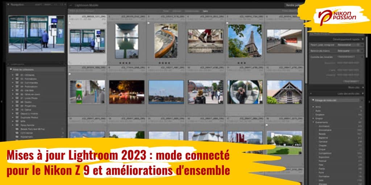Choose the 'Sans' library filter tab
This screenshot has width=371, height=185.
click(205, 11)
